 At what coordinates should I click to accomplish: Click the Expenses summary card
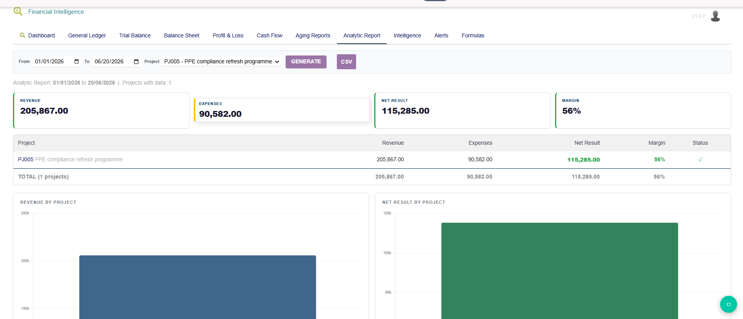[x=282, y=110]
